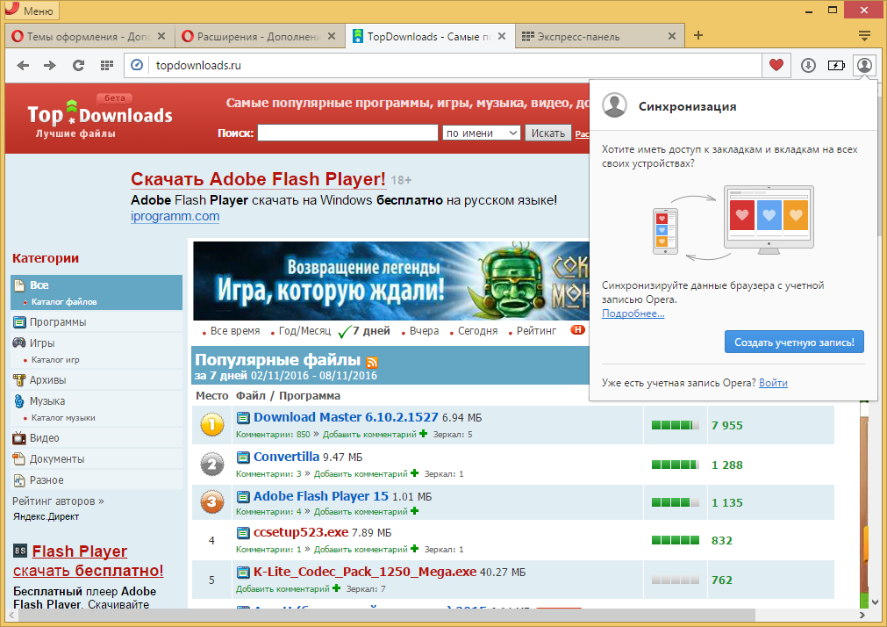The image size is (887, 627).
Task: Select the 7 дней period filter
Action: coord(371,331)
